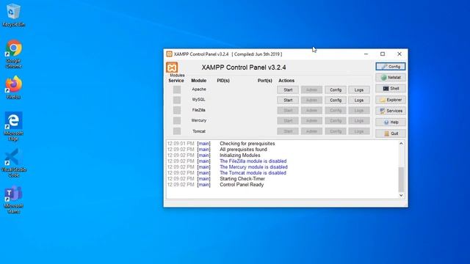Click the scroll down arrow in log
This screenshot has width=470, height=264.
click(x=401, y=196)
